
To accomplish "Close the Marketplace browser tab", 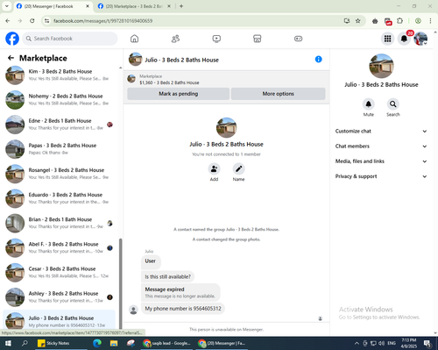I will (x=169, y=6).
